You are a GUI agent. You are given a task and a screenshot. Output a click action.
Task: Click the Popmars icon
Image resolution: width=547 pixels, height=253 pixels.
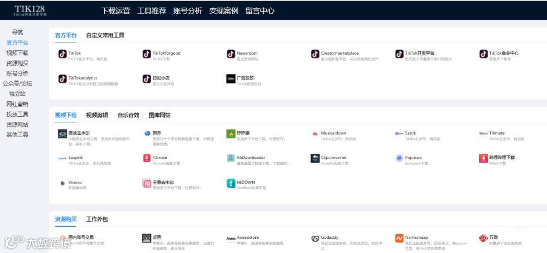click(399, 158)
